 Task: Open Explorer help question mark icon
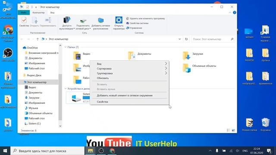(235, 12)
